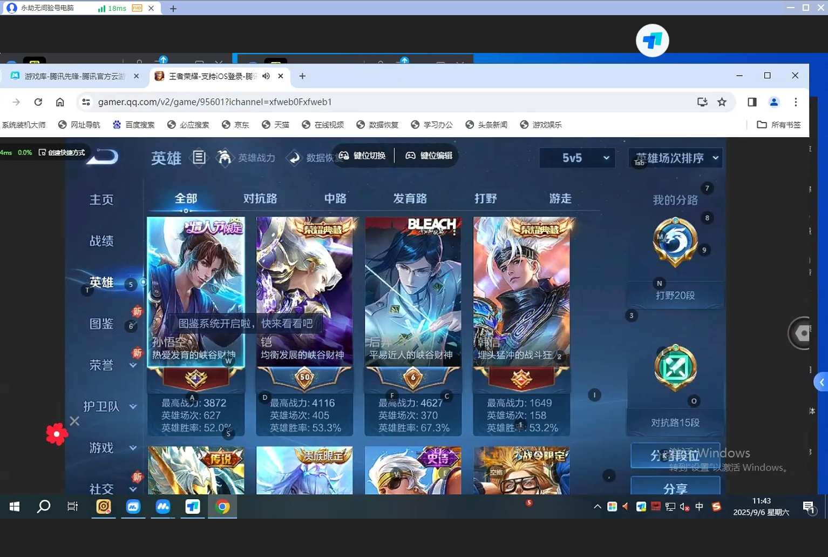The height and width of the screenshot is (557, 828).
Task: Open the 数据恢复 bookmark
Action: pos(377,125)
